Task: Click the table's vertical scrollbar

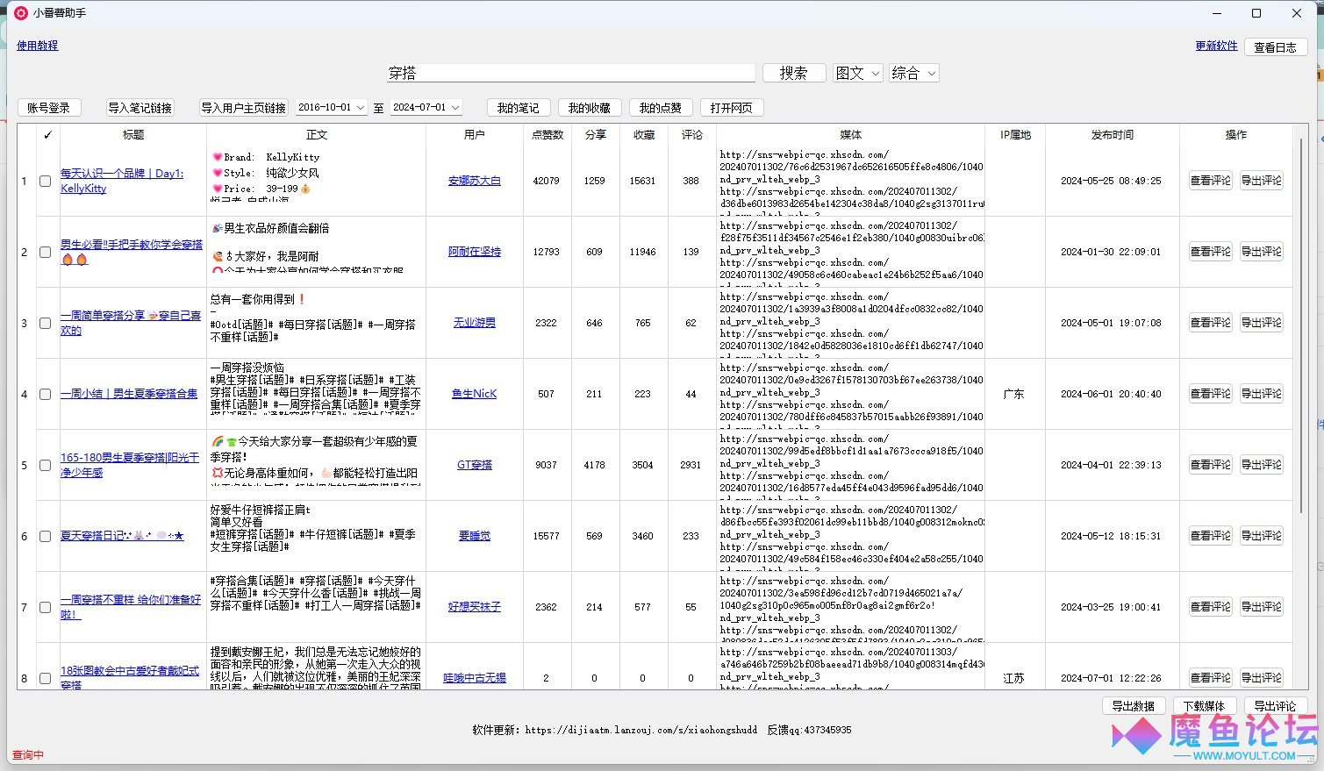Action: [1300, 325]
